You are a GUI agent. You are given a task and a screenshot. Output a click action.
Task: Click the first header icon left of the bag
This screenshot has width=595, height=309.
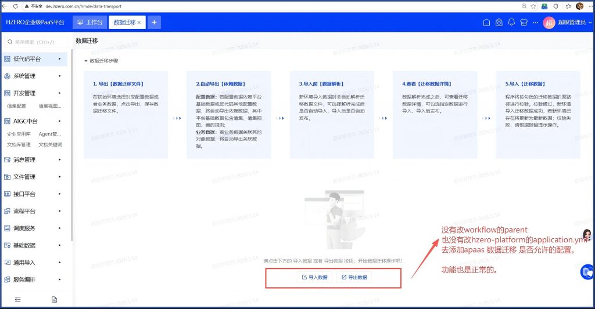click(x=486, y=23)
